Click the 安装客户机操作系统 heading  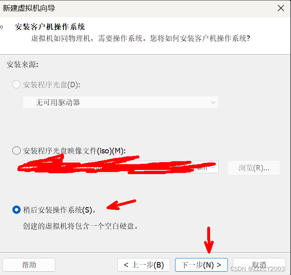point(50,27)
